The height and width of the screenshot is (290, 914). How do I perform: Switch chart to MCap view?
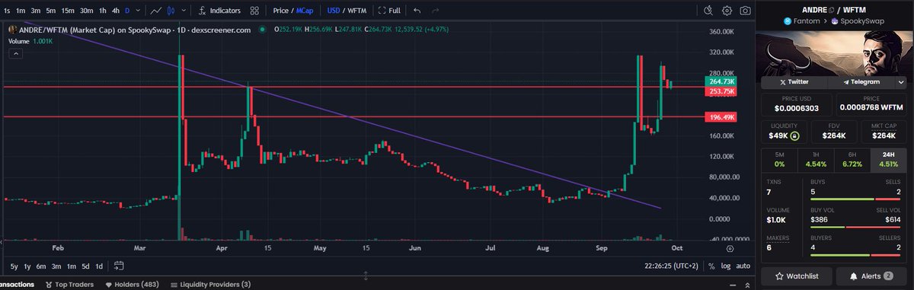point(305,11)
